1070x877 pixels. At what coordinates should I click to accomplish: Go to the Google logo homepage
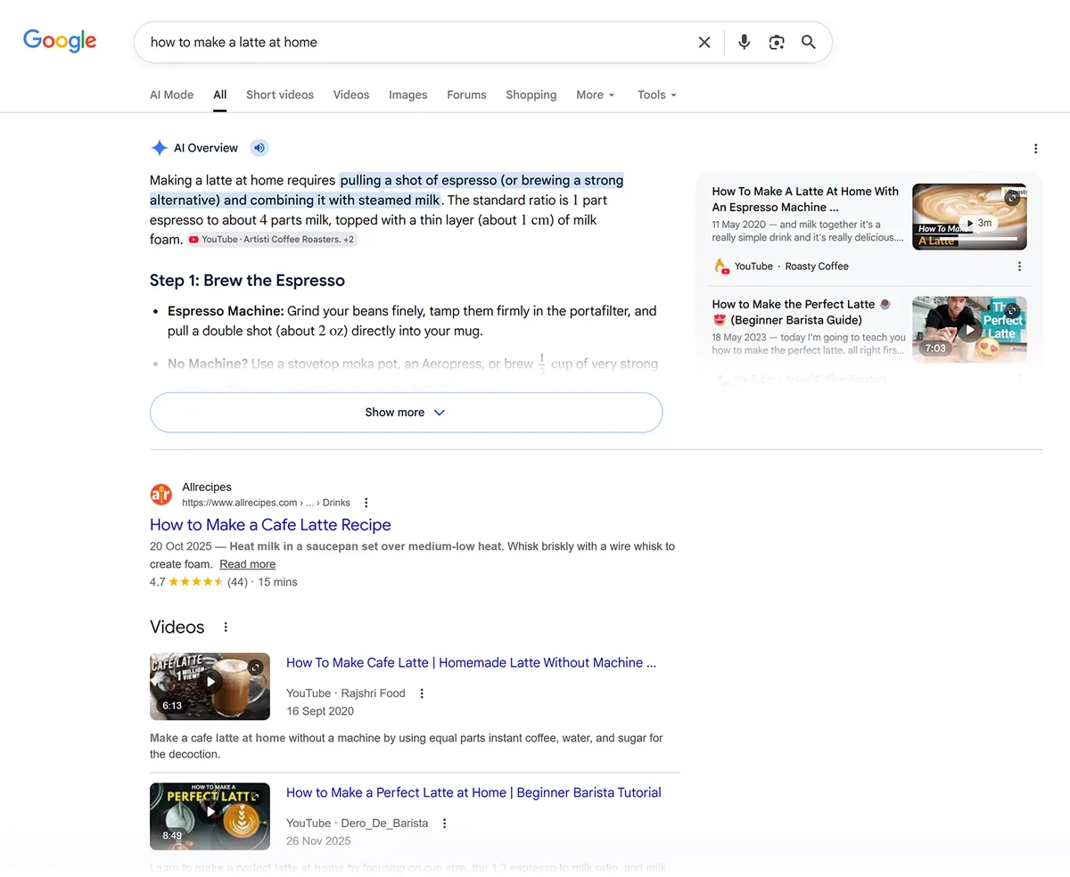[x=60, y=41]
